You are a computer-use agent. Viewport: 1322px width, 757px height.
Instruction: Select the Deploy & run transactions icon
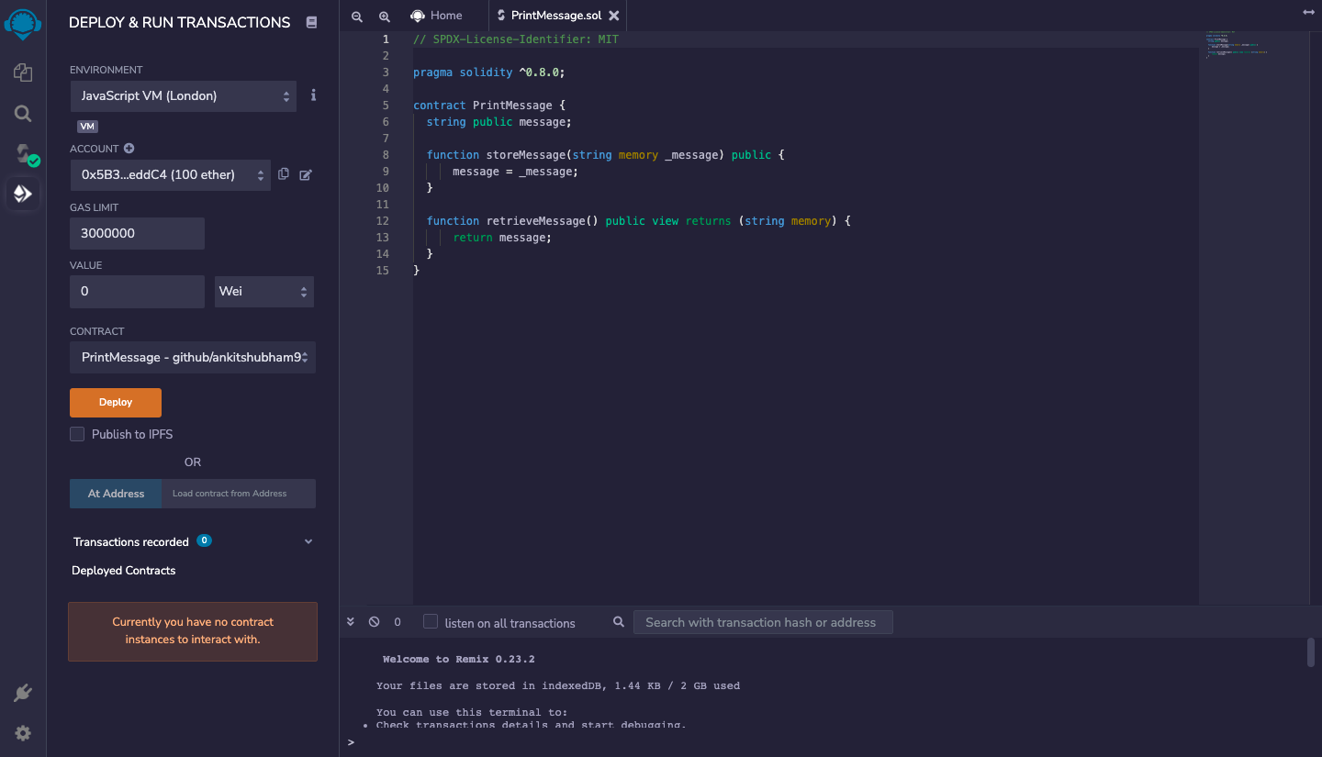[x=23, y=194]
